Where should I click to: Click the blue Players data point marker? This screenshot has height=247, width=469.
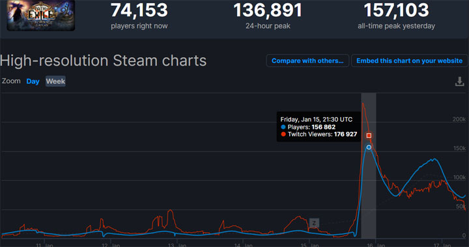(x=369, y=147)
